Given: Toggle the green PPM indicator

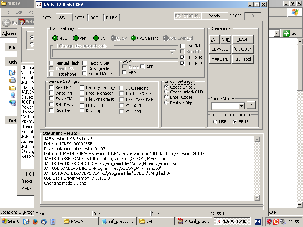Looking at the screenshot, I should tap(76, 38).
